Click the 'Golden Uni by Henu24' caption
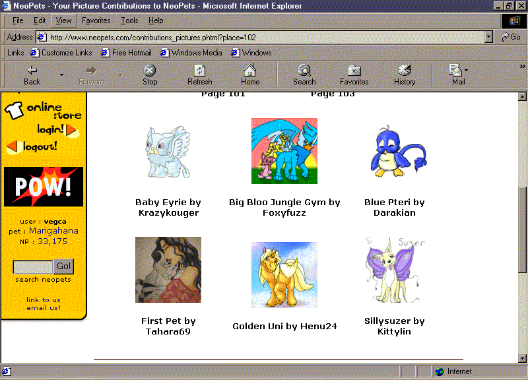This screenshot has width=528, height=380. 285,326
